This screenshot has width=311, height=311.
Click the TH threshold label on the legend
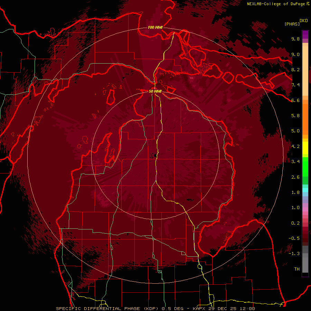[297, 269]
